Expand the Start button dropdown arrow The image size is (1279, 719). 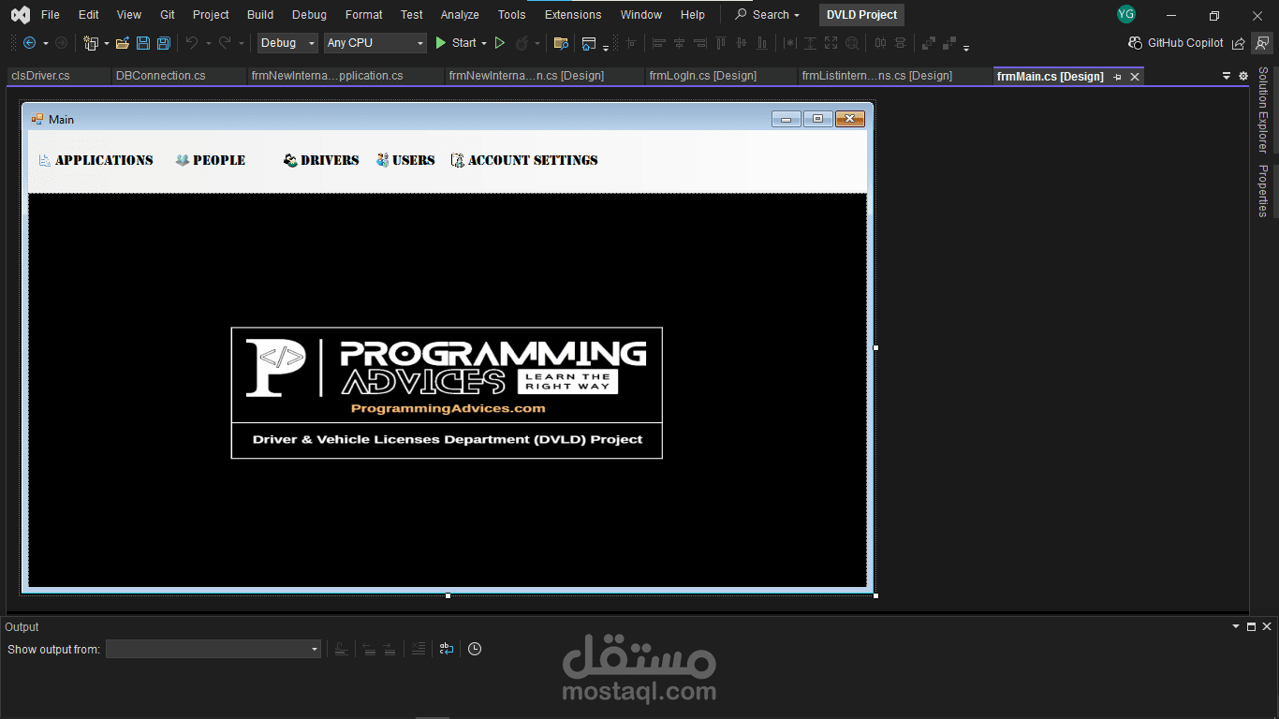coord(484,43)
